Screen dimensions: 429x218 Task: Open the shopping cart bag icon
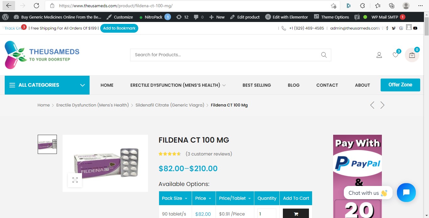pyautogui.click(x=412, y=55)
